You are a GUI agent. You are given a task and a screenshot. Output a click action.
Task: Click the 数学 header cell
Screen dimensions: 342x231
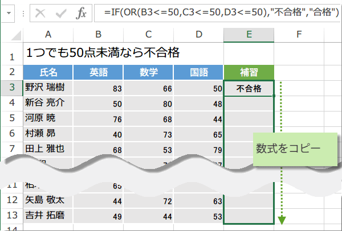click(x=148, y=72)
